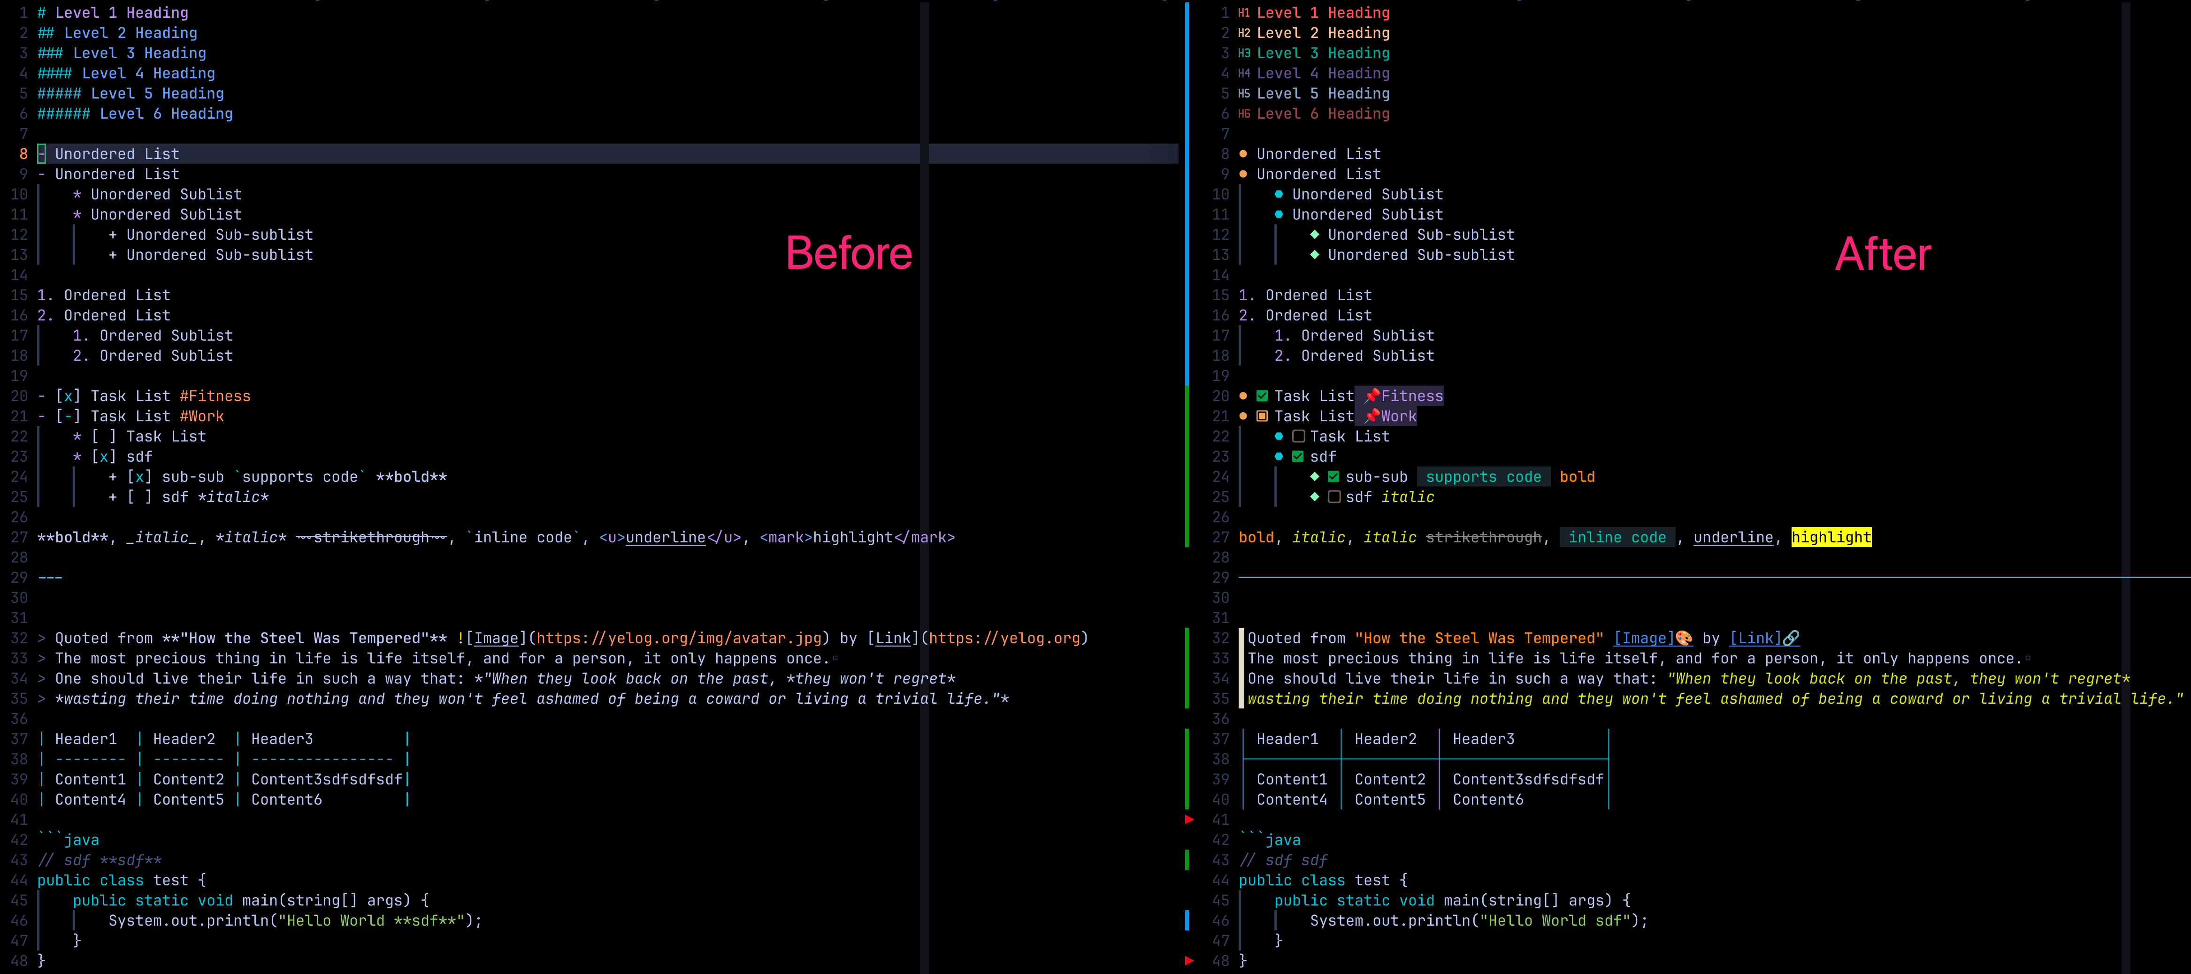Click the orange bullet on rendered line 21
2191x974 pixels.
(1243, 417)
